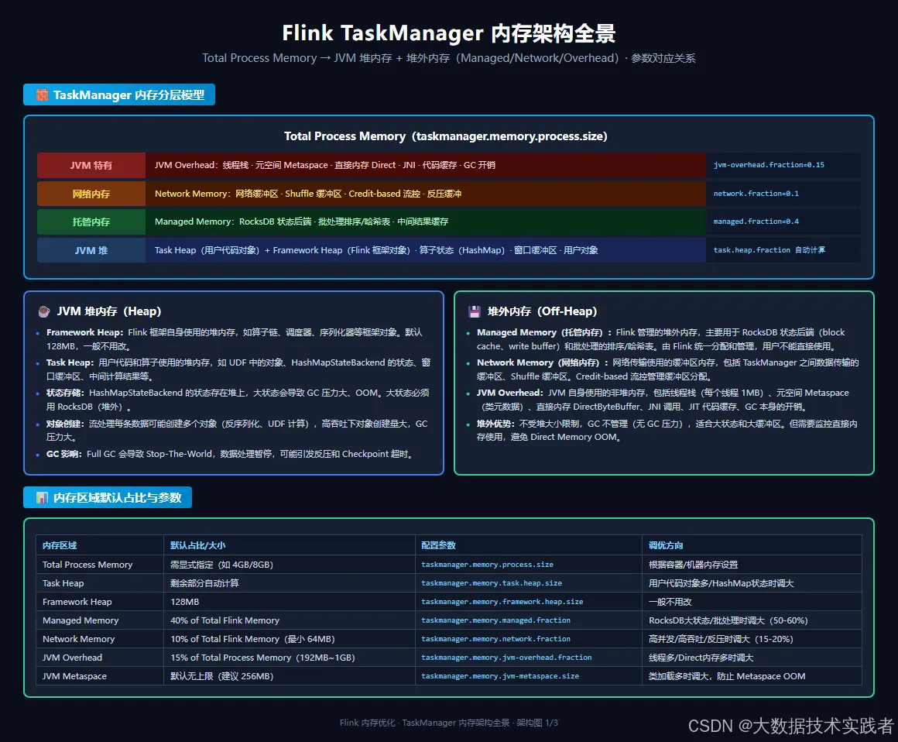Click the "managed.fraction=0.4" parameter text
The width and height of the screenshot is (898, 742).
756,222
